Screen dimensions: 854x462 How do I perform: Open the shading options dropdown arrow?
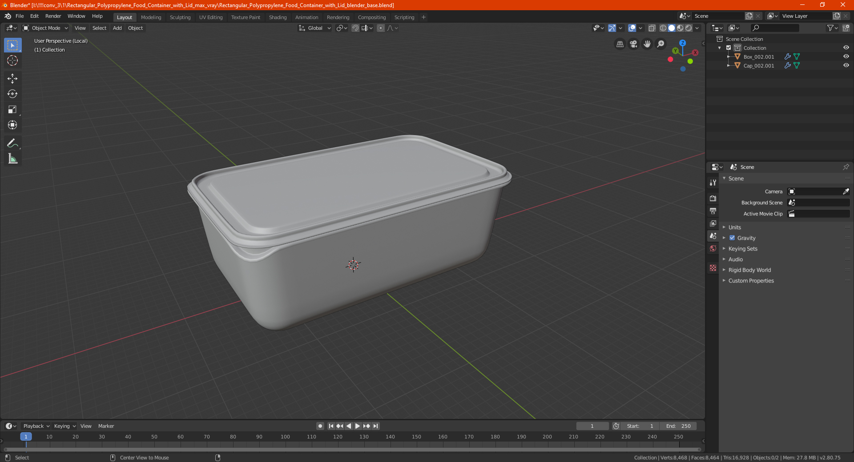697,28
